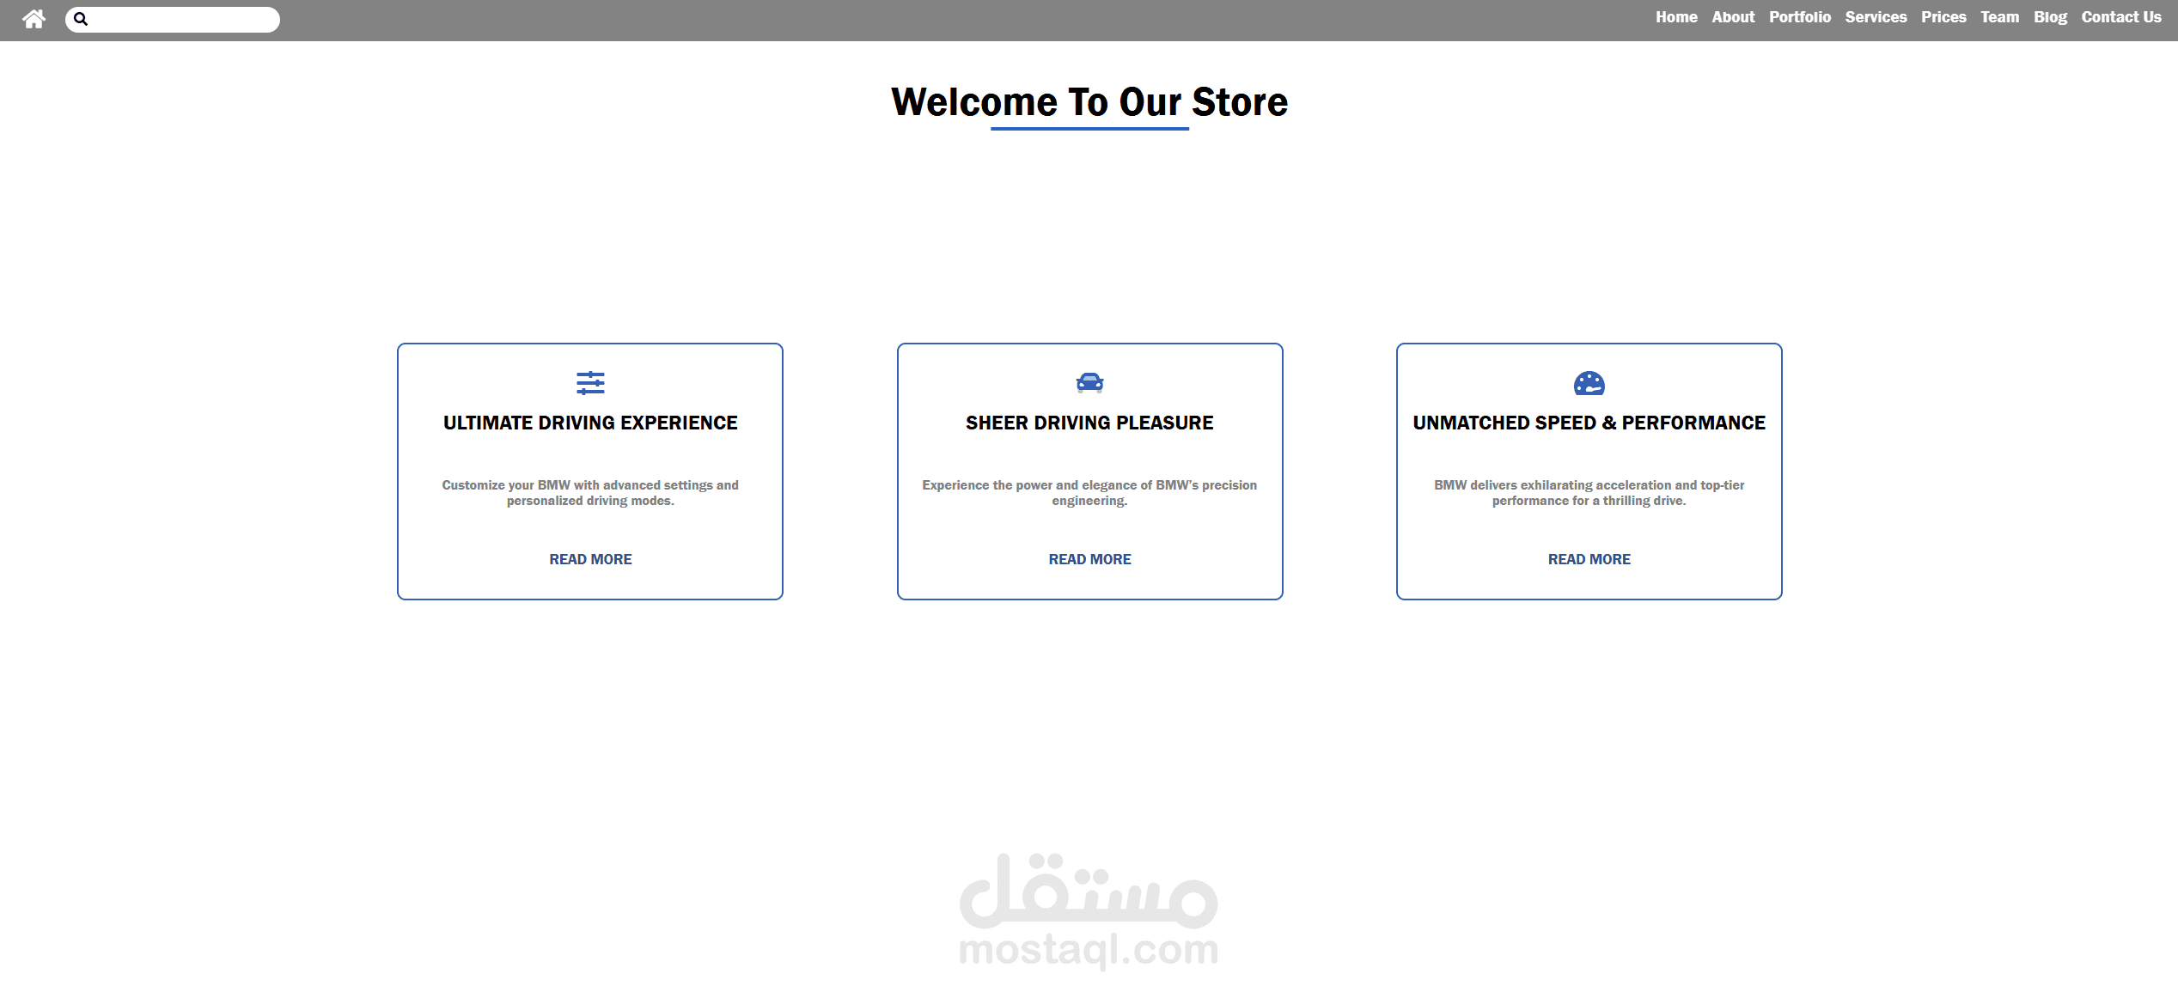This screenshot has width=2178, height=992.
Task: Read more about Sheer Driving Pleasure
Action: click(1089, 559)
